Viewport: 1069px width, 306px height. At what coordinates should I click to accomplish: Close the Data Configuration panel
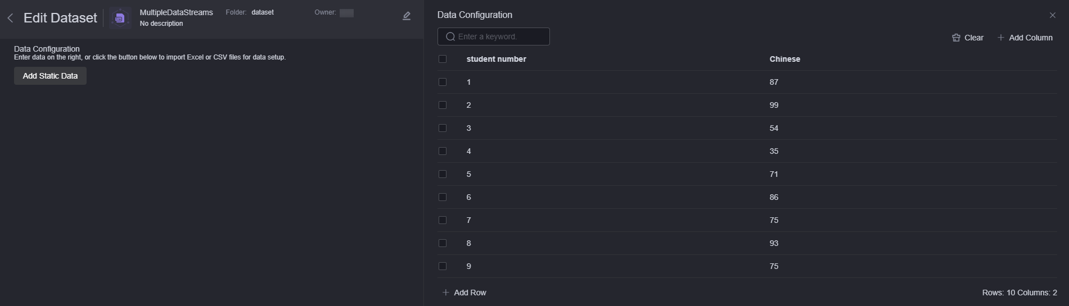coord(1053,15)
